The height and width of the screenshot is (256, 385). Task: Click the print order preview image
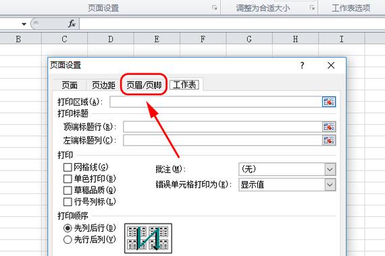pos(148,238)
